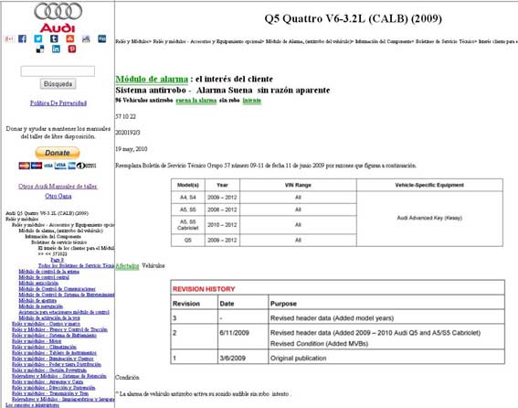Open the Page 9 sidebar link
This screenshot has height=408, width=518.
click(58, 260)
